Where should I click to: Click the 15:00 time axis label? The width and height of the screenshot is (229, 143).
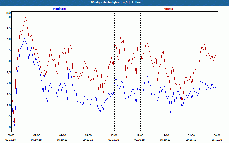coord(140,136)
